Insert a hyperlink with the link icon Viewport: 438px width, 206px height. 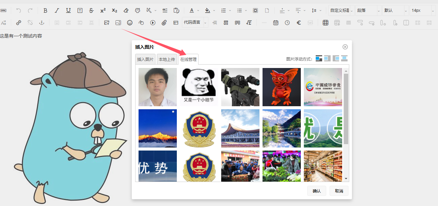point(19,23)
